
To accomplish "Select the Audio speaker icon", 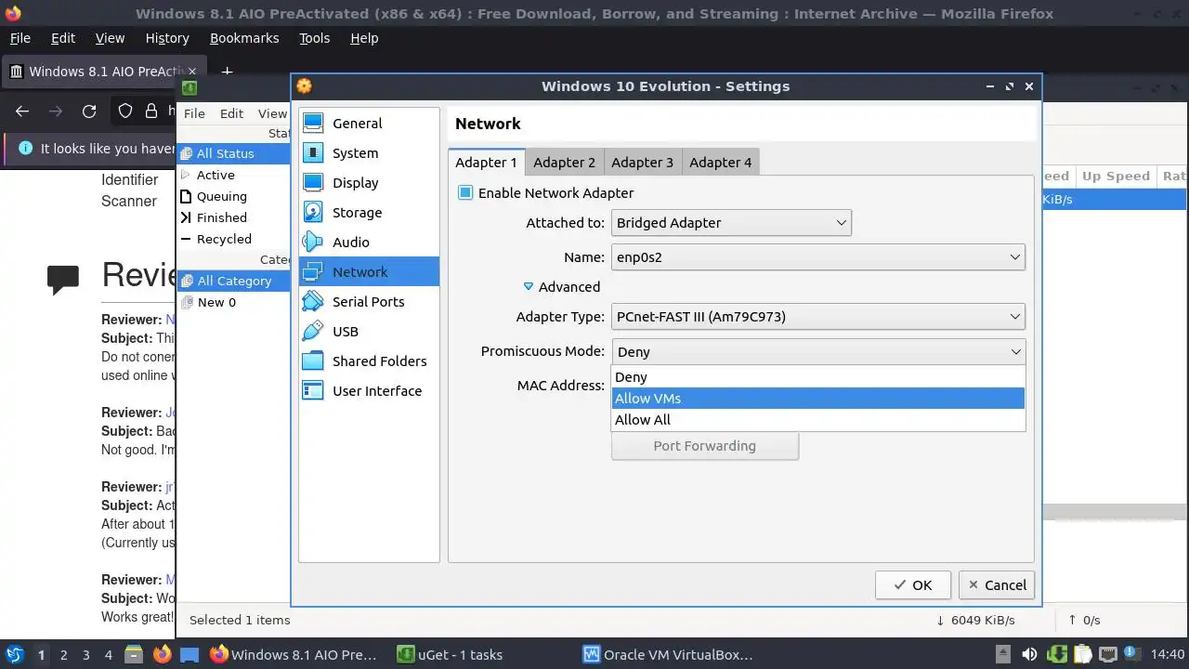I will (313, 243).
